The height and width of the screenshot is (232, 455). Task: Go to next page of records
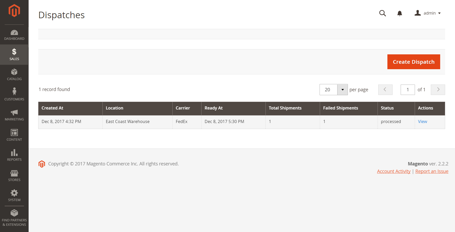[438, 90]
